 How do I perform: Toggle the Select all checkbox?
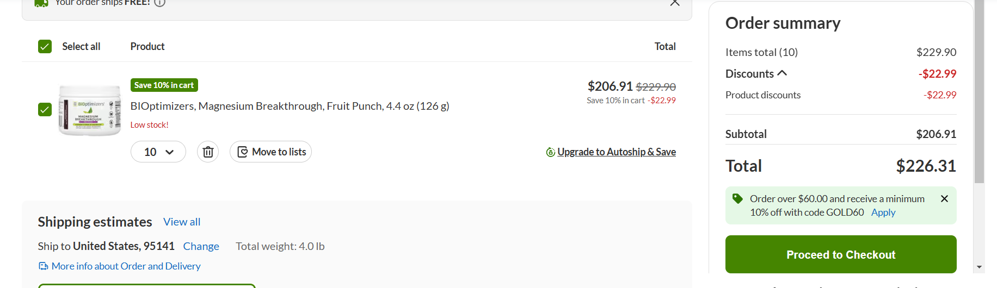coord(45,47)
